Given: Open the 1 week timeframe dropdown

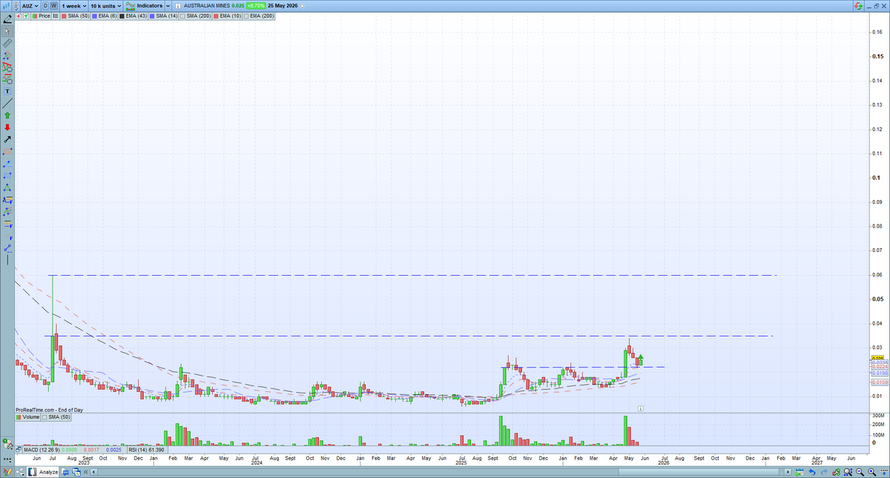Looking at the screenshot, I should click(x=74, y=6).
